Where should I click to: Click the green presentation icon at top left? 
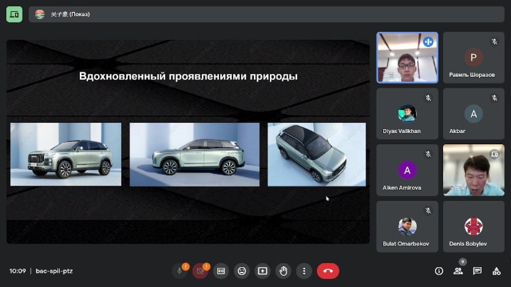[x=14, y=14]
